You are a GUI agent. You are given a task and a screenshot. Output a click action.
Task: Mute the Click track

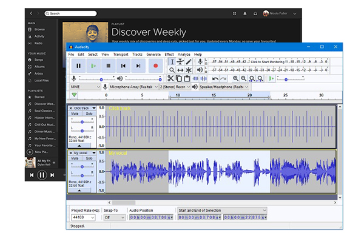[75, 114]
